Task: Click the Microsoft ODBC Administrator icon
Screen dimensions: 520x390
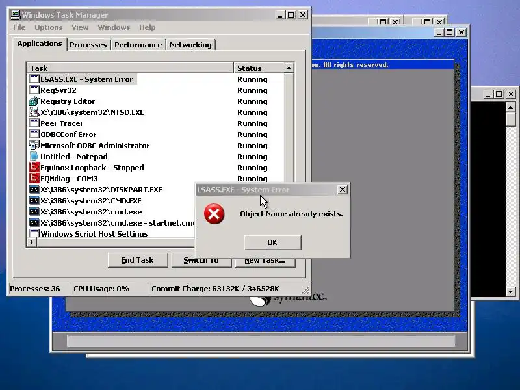Action: click(34, 145)
